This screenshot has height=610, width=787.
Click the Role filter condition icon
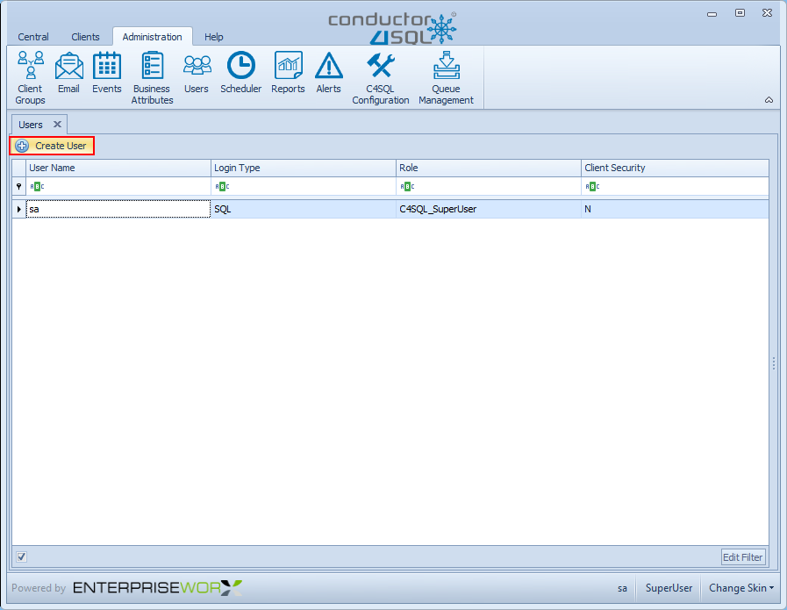click(408, 186)
